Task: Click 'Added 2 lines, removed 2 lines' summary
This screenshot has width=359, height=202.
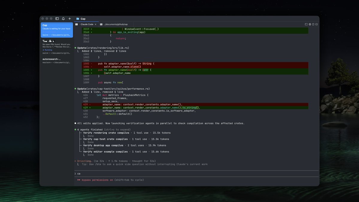Action: click(x=104, y=51)
